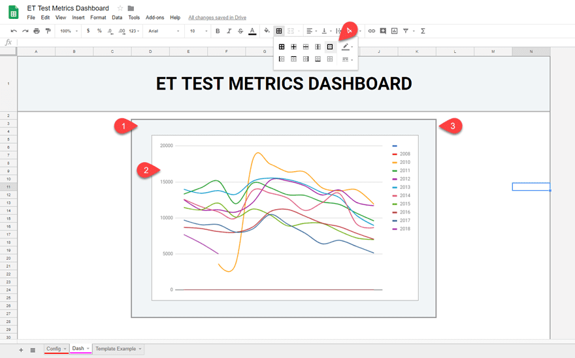Open the border style dropdown
Image resolution: width=575 pixels, height=358 pixels.
(x=347, y=59)
